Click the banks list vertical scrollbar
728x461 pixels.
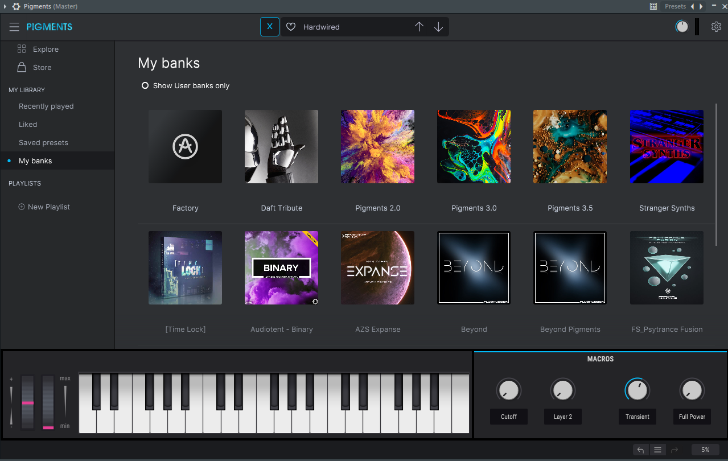717,175
